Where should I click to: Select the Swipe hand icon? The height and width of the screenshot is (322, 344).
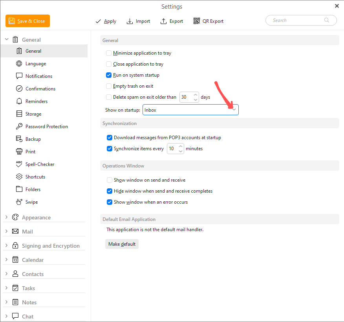tap(19, 202)
